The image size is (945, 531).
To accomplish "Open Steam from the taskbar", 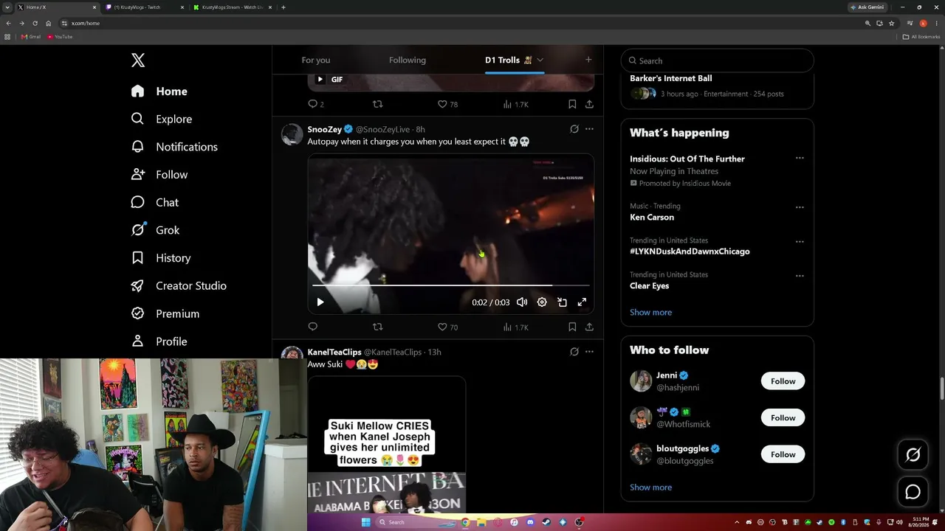I will tap(546, 522).
